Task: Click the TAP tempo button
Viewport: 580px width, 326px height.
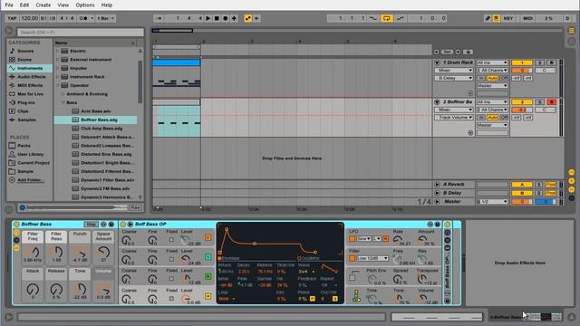Action: tap(12, 18)
